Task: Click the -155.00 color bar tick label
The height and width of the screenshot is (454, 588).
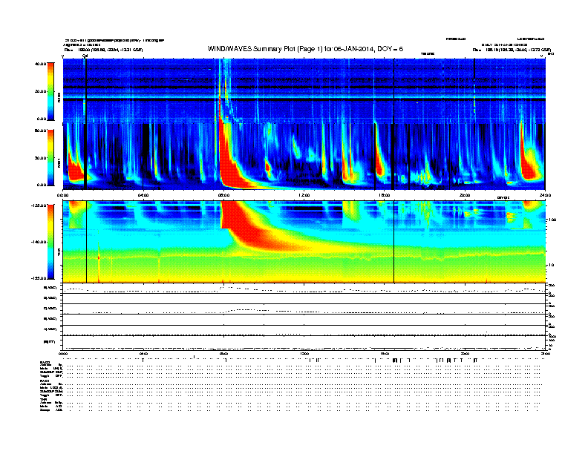Action: 39,278
